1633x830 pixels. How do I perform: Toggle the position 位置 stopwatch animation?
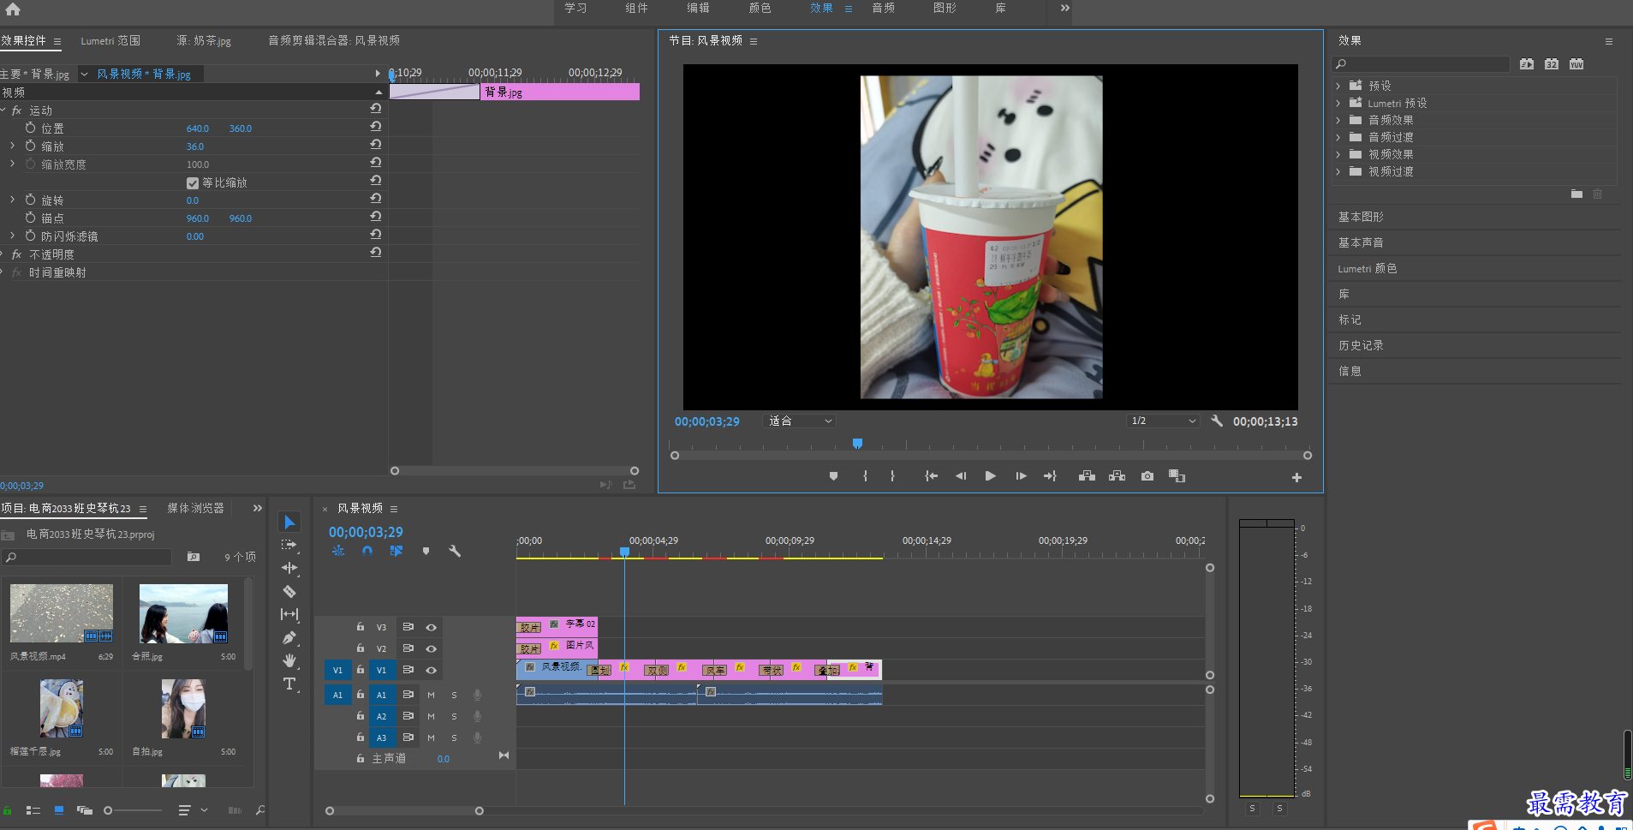click(x=31, y=128)
